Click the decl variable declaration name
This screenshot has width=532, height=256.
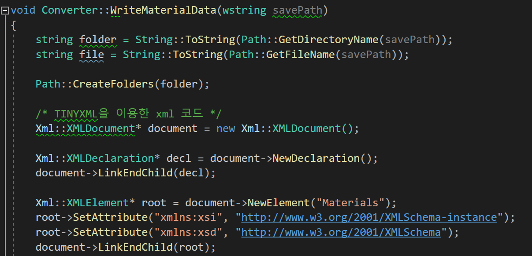coord(179,158)
